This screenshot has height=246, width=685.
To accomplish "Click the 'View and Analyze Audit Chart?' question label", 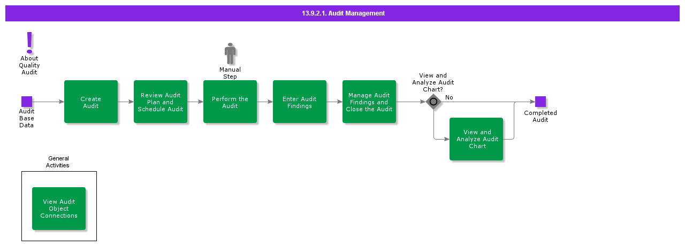I will 433,82.
